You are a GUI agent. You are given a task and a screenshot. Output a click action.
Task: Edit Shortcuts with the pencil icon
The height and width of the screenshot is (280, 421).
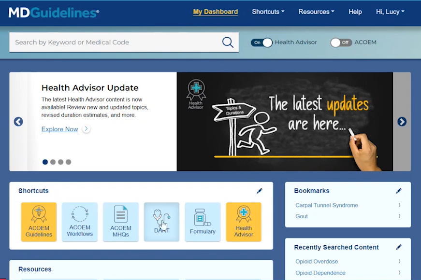tap(260, 191)
